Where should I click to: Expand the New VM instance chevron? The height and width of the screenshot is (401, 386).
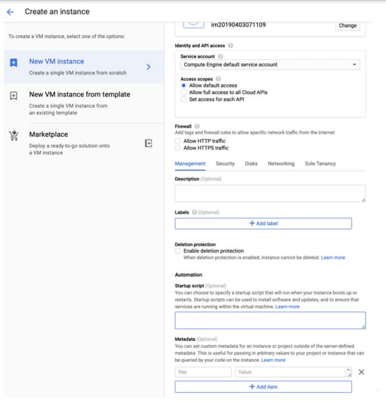click(148, 67)
